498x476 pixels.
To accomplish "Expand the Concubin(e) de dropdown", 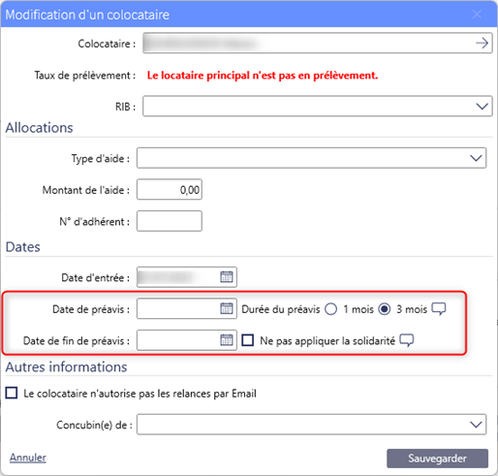I will pos(311,425).
